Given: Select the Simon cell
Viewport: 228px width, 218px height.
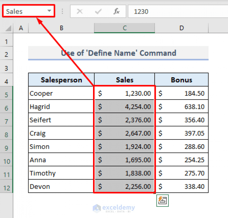Looking at the screenshot, I should point(61,146).
